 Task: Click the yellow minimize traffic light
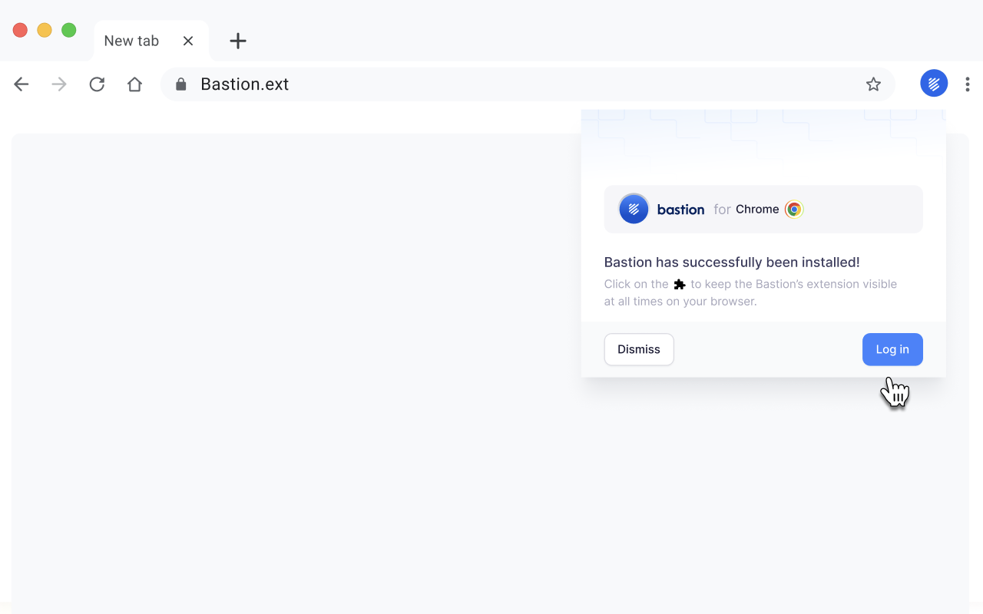click(44, 30)
